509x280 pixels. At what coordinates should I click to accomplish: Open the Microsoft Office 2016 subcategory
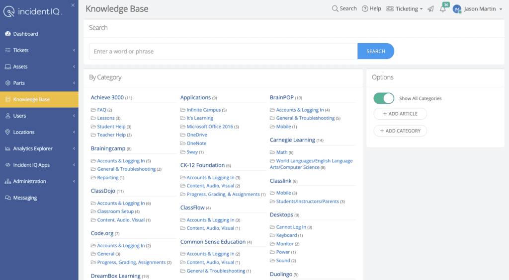tap(210, 127)
